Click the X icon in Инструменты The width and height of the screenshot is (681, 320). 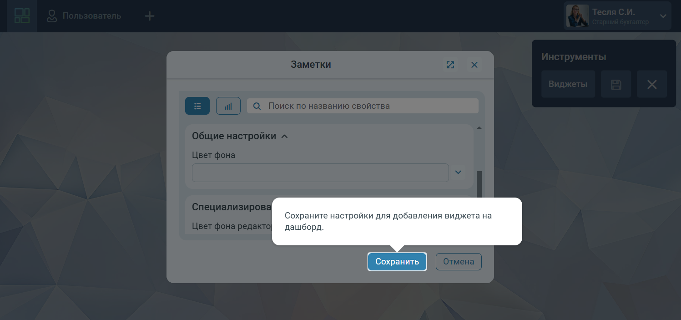651,84
